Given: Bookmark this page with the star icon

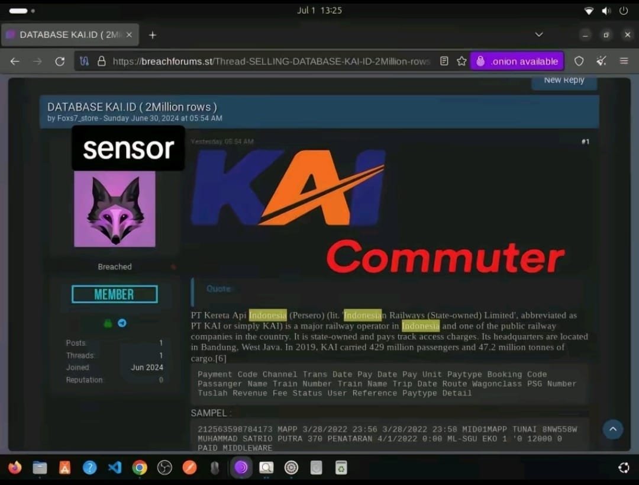Looking at the screenshot, I should click(x=461, y=61).
